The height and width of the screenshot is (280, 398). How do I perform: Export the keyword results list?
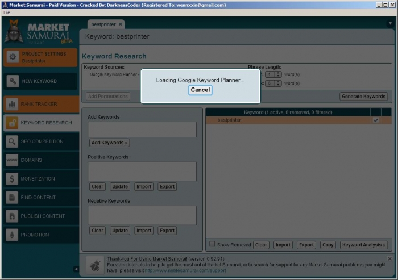[x=306, y=245]
